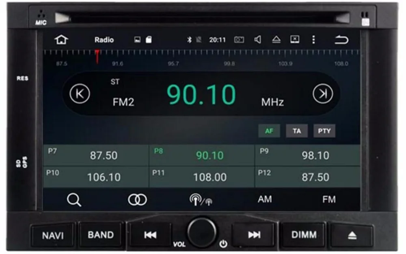This screenshot has height=254, width=406.
Task: Open the volume speaker icon
Action: point(259,39)
